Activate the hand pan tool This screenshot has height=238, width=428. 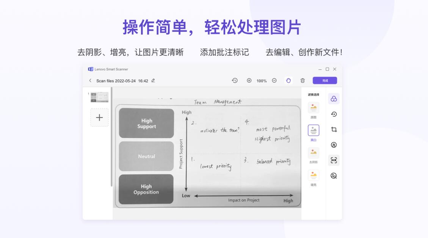tap(288, 80)
